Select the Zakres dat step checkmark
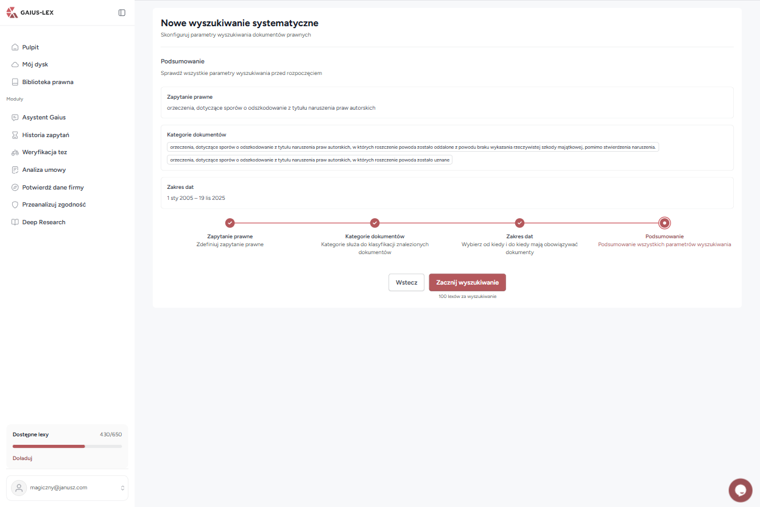Image resolution: width=760 pixels, height=507 pixels. pyautogui.click(x=519, y=222)
